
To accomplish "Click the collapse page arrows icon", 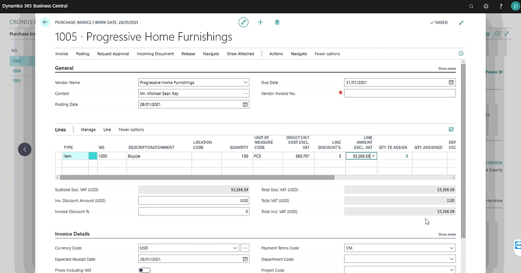I will pos(461,22).
